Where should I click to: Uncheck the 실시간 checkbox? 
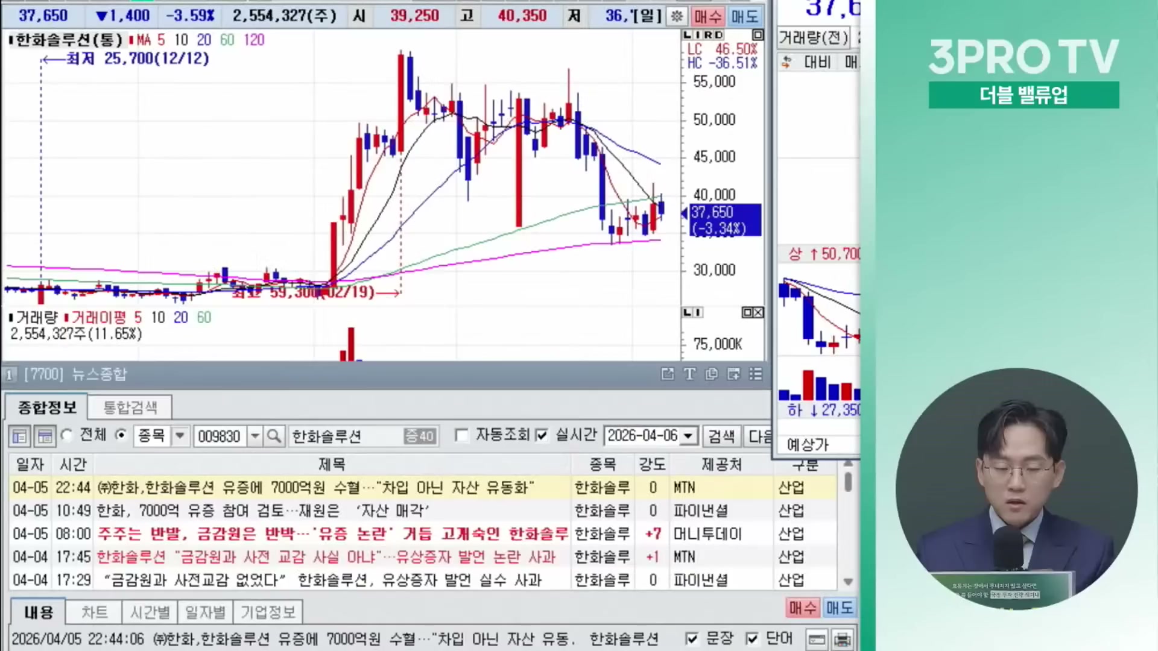click(542, 435)
